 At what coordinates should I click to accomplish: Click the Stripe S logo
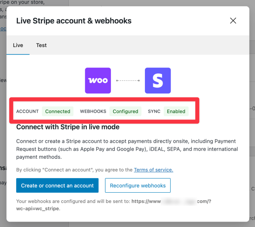click(158, 81)
